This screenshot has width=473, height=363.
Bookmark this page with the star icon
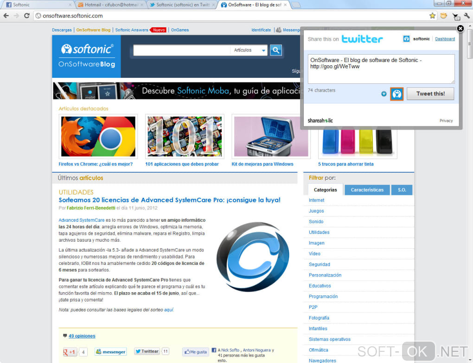pos(432,16)
